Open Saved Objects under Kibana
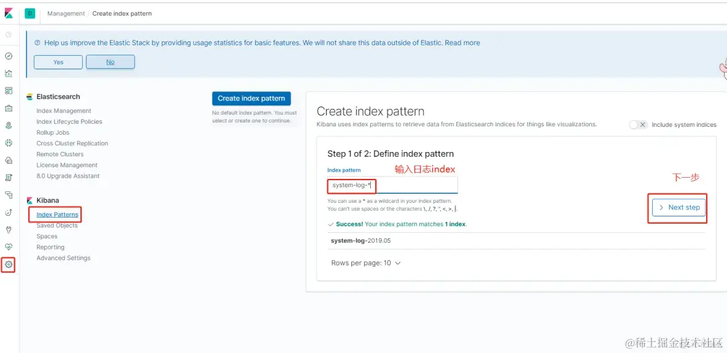 pyautogui.click(x=57, y=226)
